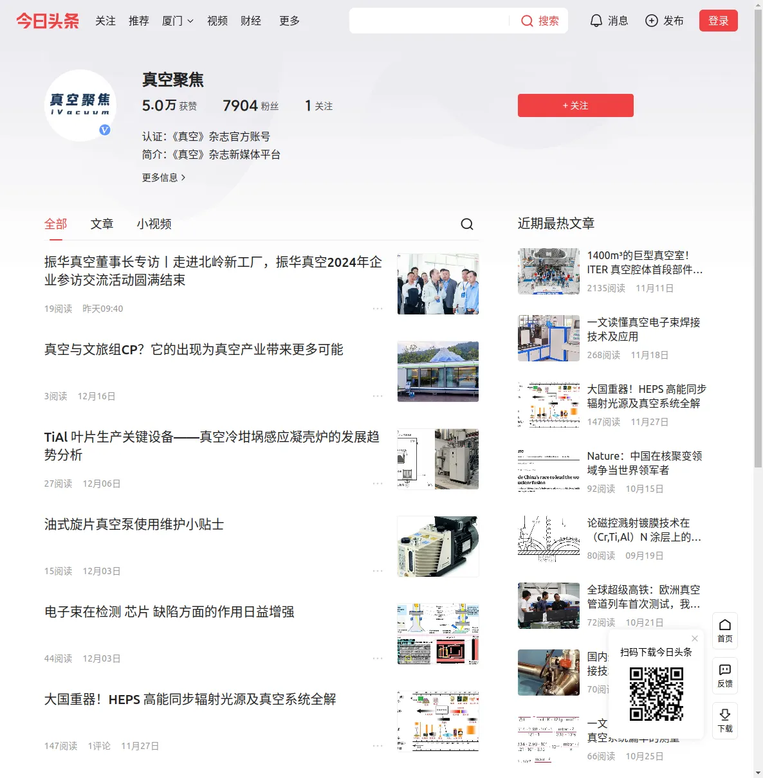The height and width of the screenshot is (778, 763).
Task: Click the red 登录 button
Action: click(x=719, y=21)
